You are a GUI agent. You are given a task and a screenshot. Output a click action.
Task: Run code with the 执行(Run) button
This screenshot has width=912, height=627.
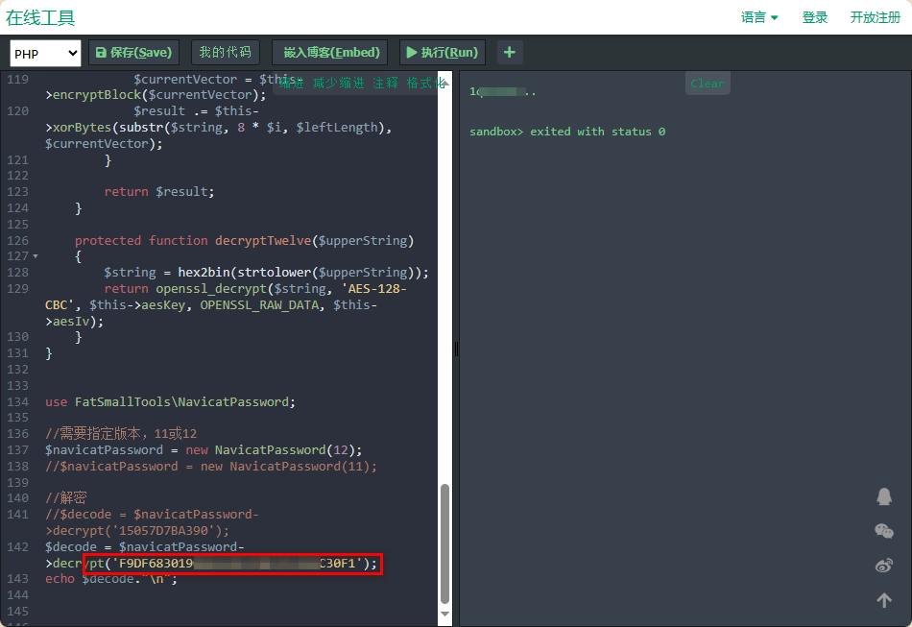(x=443, y=53)
